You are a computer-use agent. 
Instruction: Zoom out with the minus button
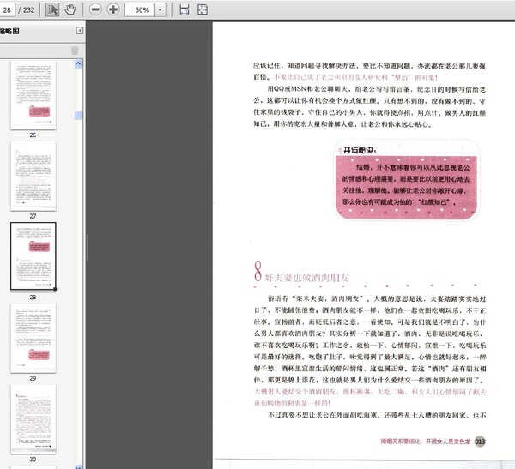tap(95, 9)
